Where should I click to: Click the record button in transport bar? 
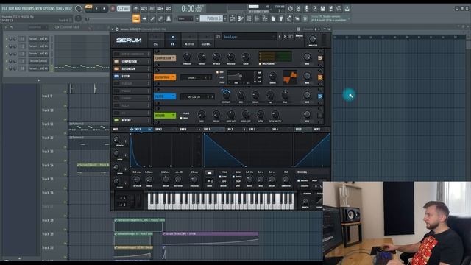pyautogui.click(x=113, y=9)
